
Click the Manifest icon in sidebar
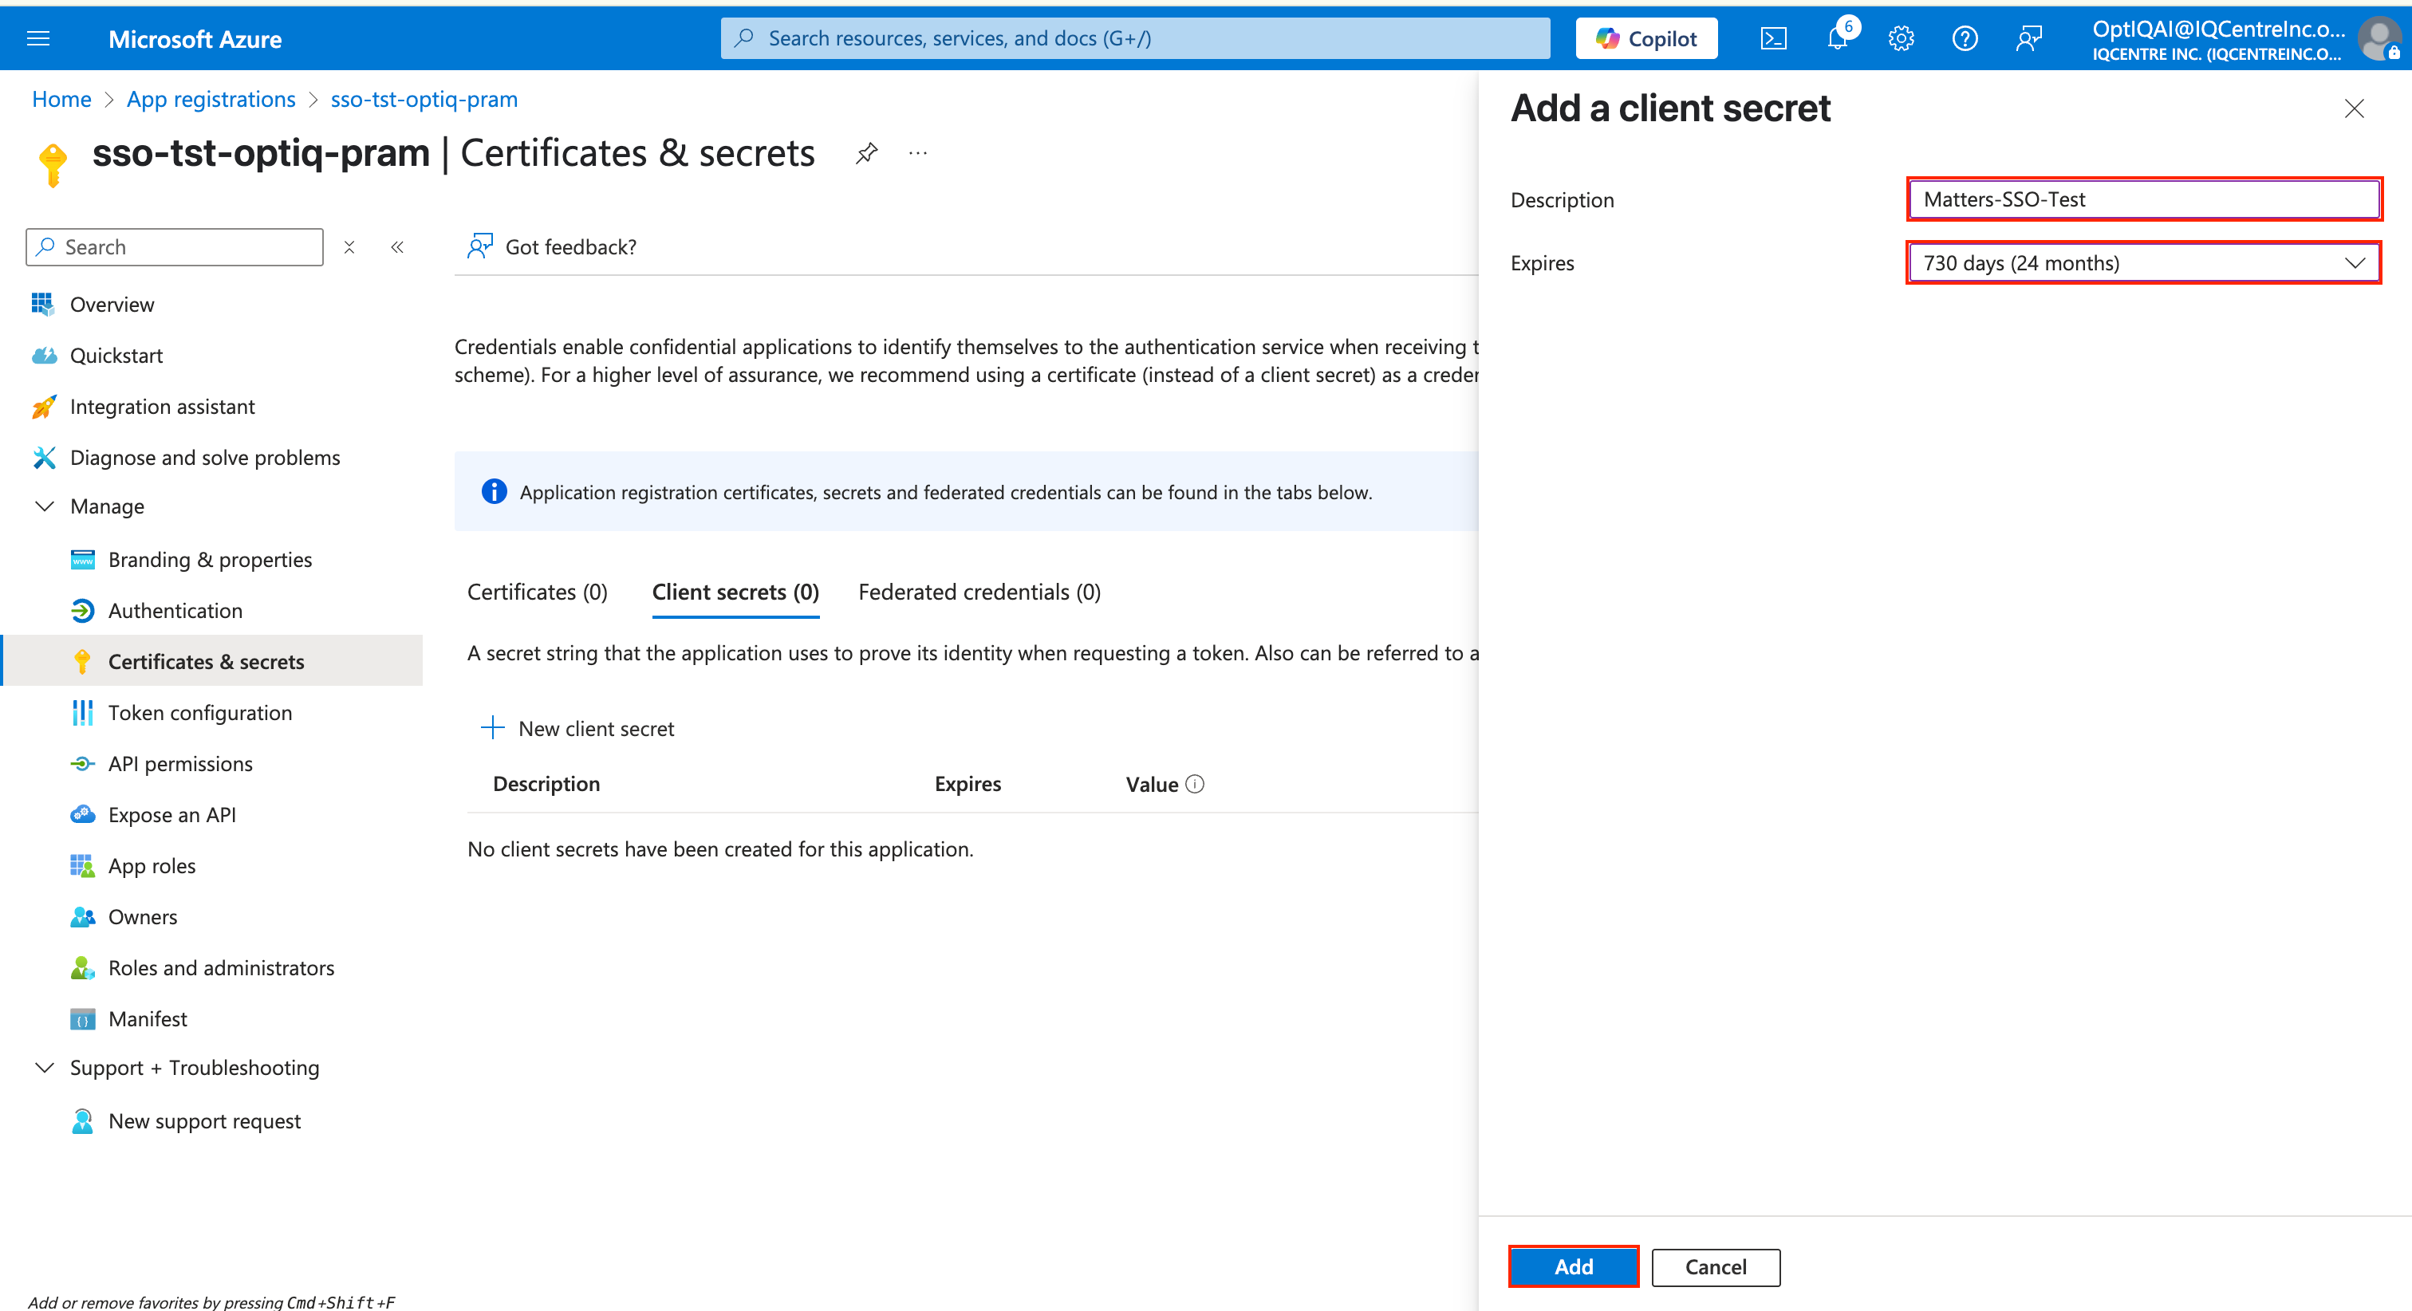[x=82, y=1019]
